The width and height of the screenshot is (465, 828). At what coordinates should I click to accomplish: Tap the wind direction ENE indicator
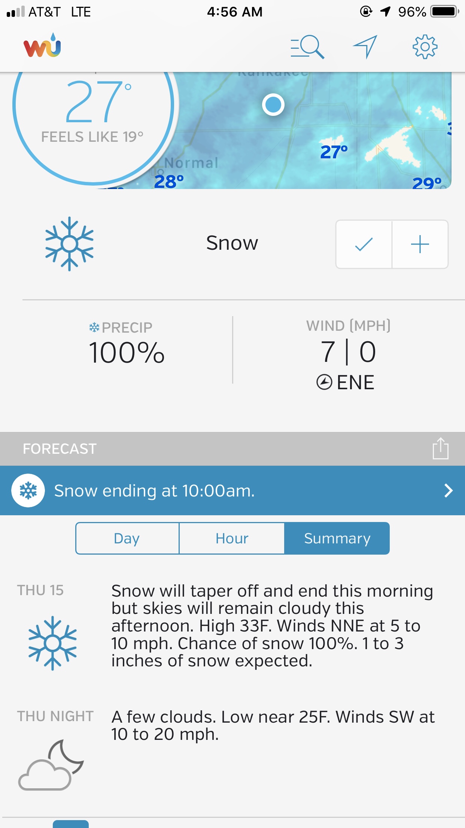pyautogui.click(x=346, y=382)
